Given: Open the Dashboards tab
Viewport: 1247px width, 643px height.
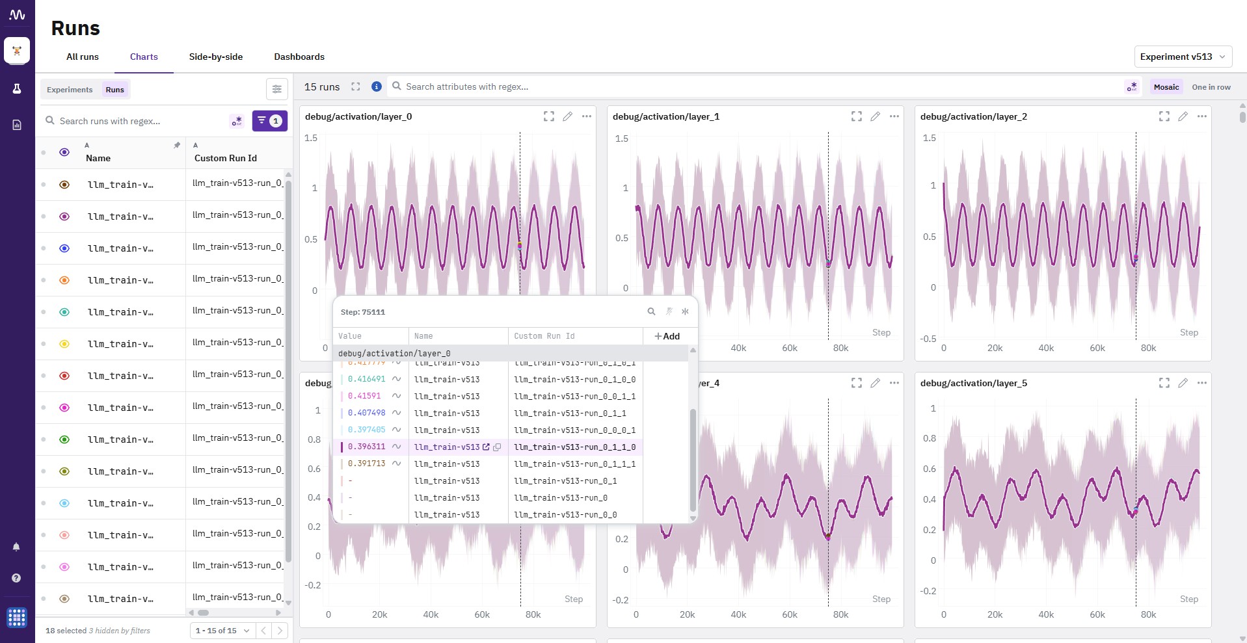Looking at the screenshot, I should click(299, 57).
